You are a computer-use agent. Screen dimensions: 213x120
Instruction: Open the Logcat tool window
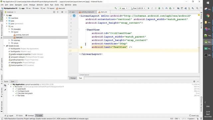coord(9,116)
